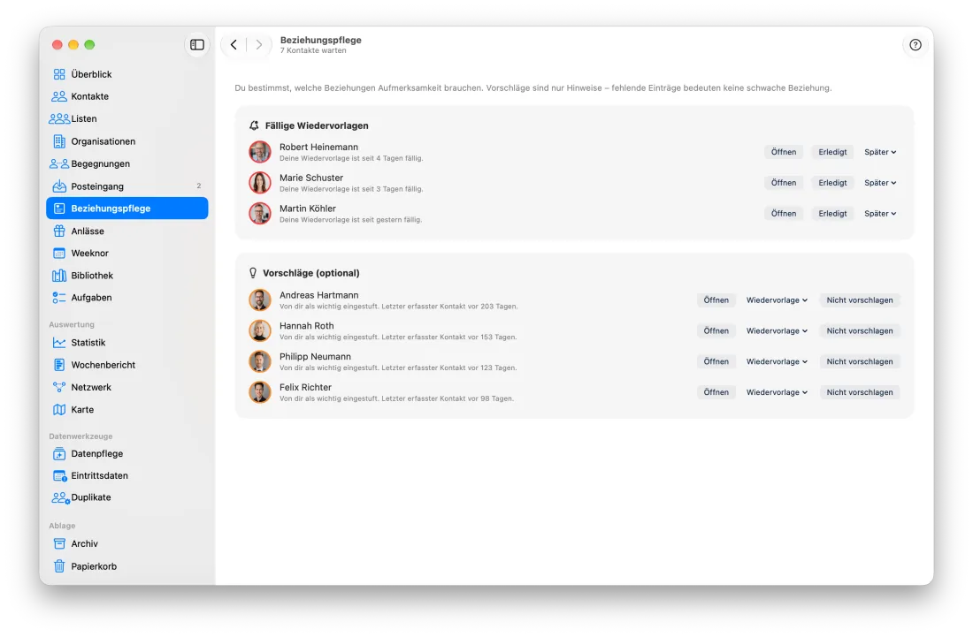Toggle the sidebar visibility icon
Image resolution: width=973 pixels, height=637 pixels.
pos(196,44)
